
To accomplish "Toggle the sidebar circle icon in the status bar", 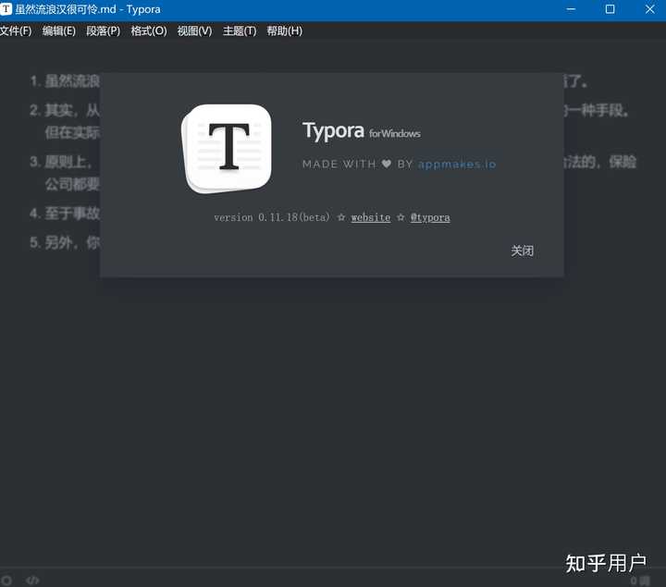I will (x=6, y=580).
